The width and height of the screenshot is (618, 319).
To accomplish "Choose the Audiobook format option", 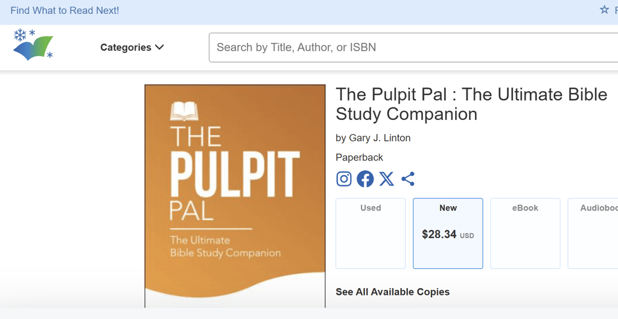I will tap(593, 233).
